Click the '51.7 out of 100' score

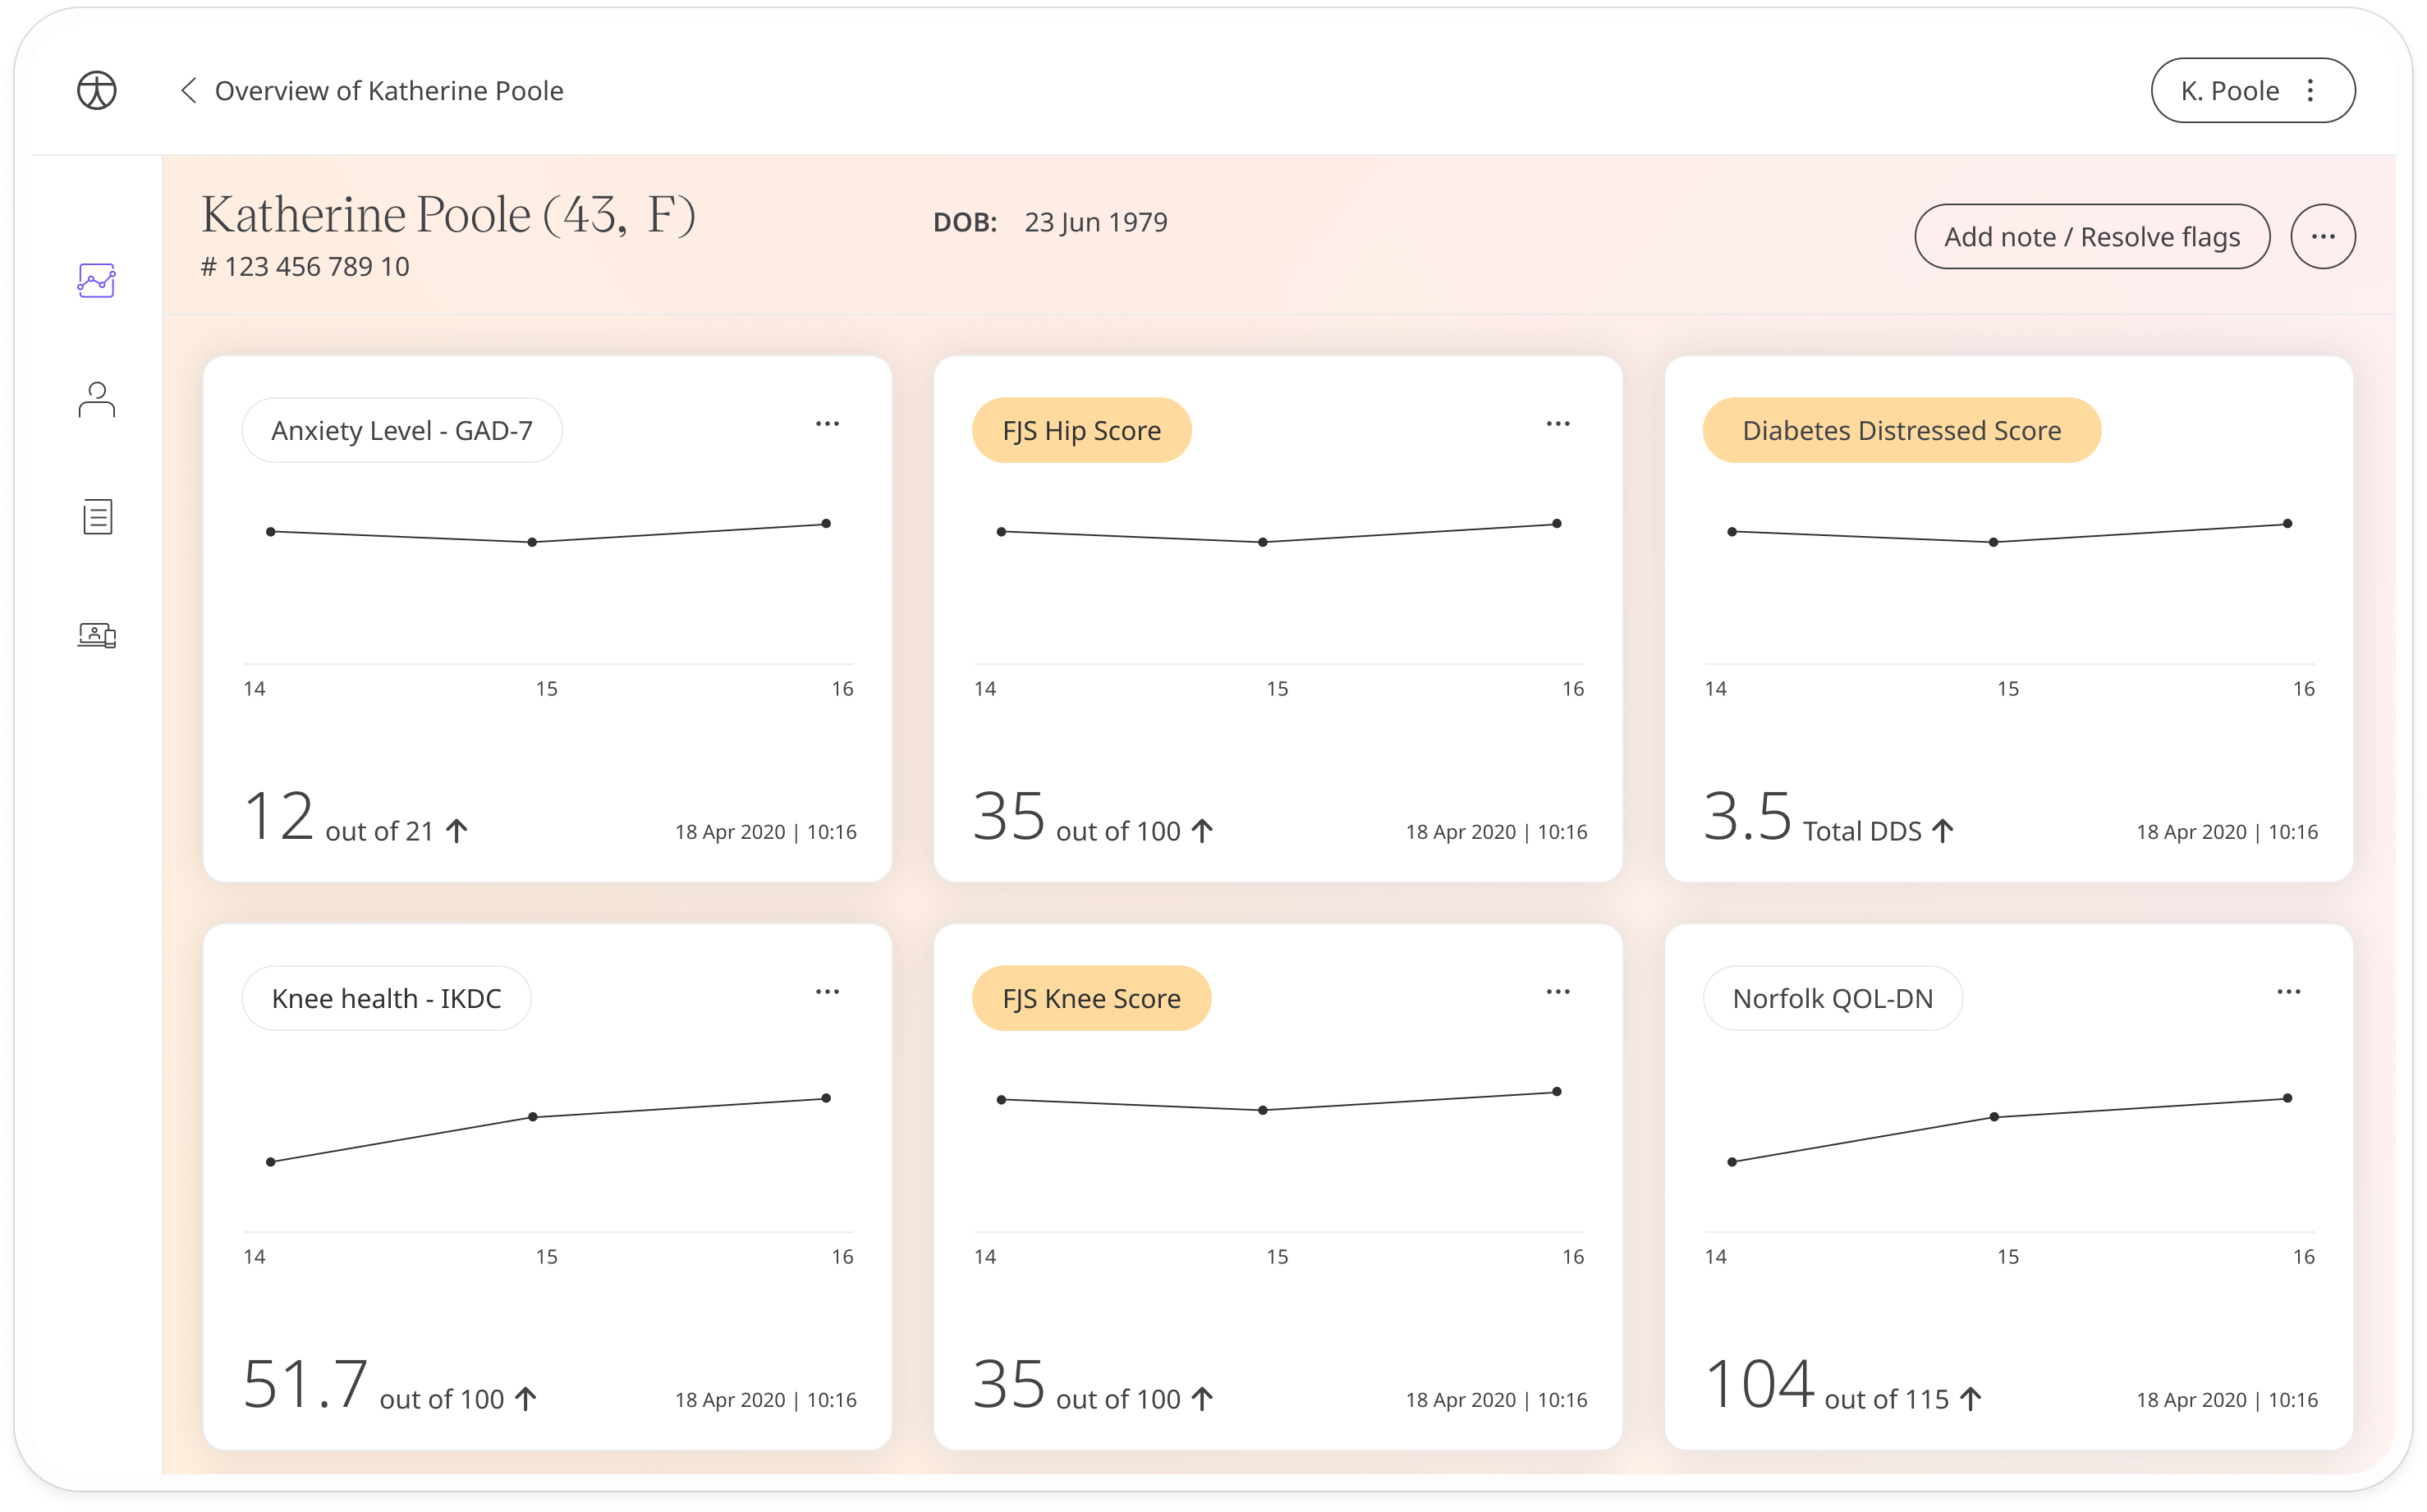pos(373,1386)
